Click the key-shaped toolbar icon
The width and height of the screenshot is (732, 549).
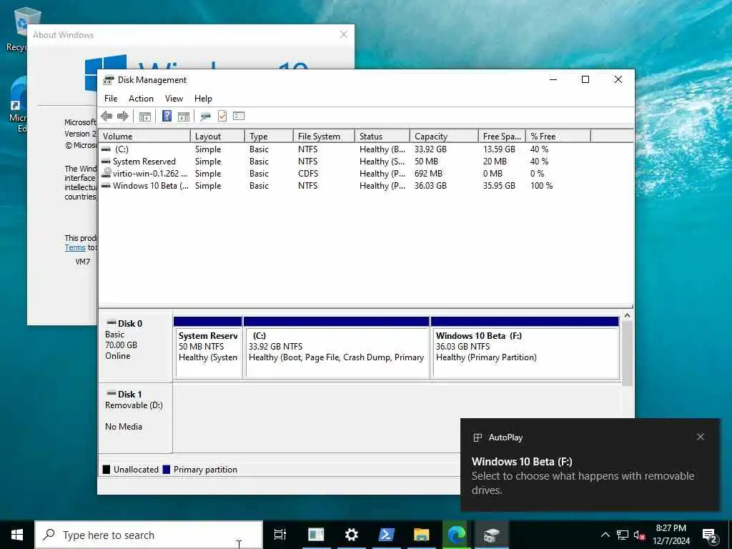pos(205,117)
